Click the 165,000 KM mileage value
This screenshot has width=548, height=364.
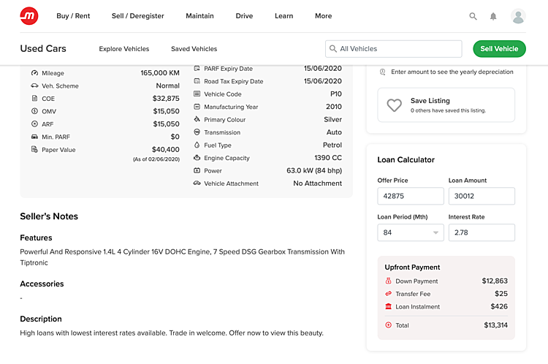pos(160,73)
